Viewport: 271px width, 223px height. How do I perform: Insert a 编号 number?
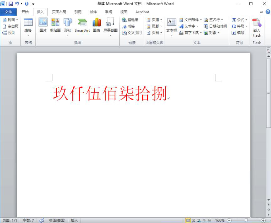[238, 33]
